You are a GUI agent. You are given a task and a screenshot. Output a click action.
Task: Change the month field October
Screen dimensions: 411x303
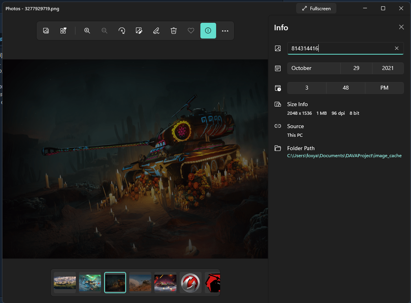(x=314, y=68)
